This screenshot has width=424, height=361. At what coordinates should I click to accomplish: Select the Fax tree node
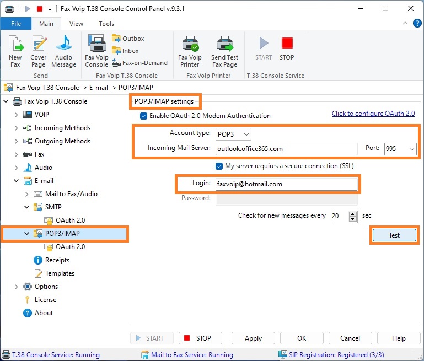[x=34, y=154]
